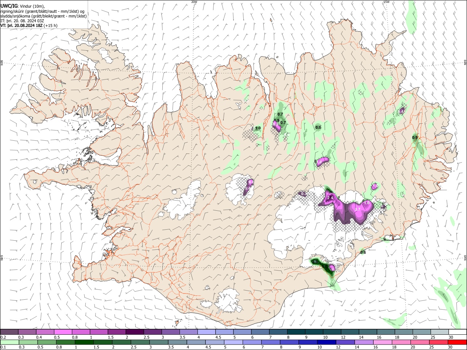Click the "25" label in the lower legend
Screen dimensions: 467x350
[432, 347]
